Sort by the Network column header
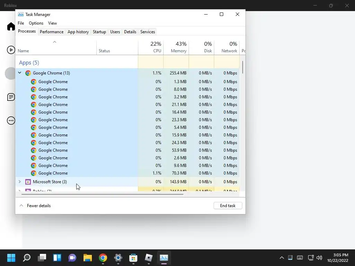Viewport: 355px width, 266px height. pos(227,47)
